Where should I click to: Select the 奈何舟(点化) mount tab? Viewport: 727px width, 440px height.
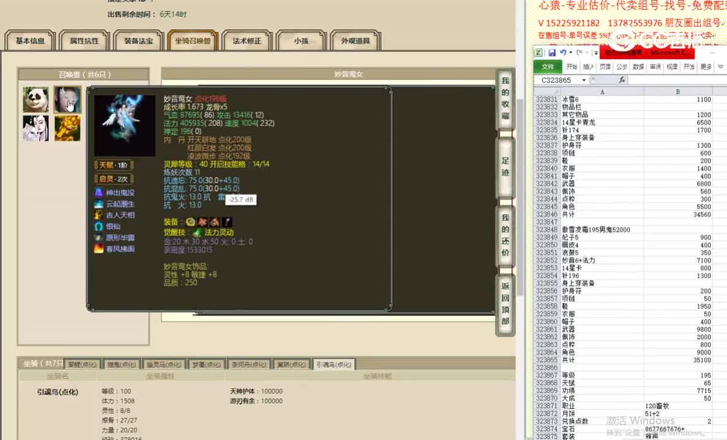tap(249, 364)
